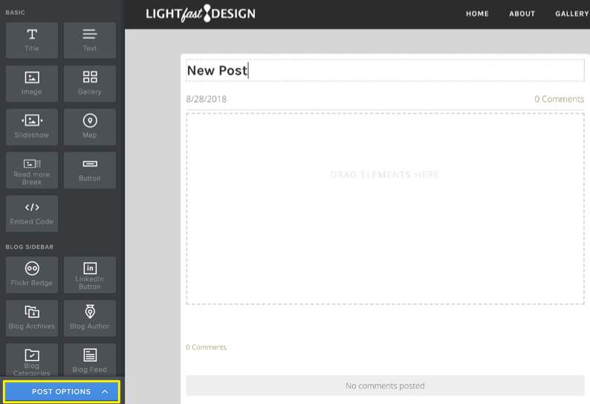This screenshot has width=590, height=404.
Task: Pick the Flickr Badge element
Action: pos(32,275)
